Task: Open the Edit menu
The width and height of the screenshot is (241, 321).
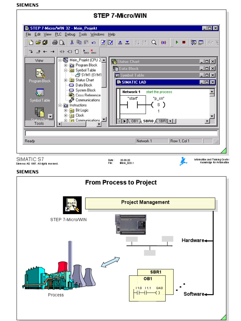Action: (x=38, y=34)
